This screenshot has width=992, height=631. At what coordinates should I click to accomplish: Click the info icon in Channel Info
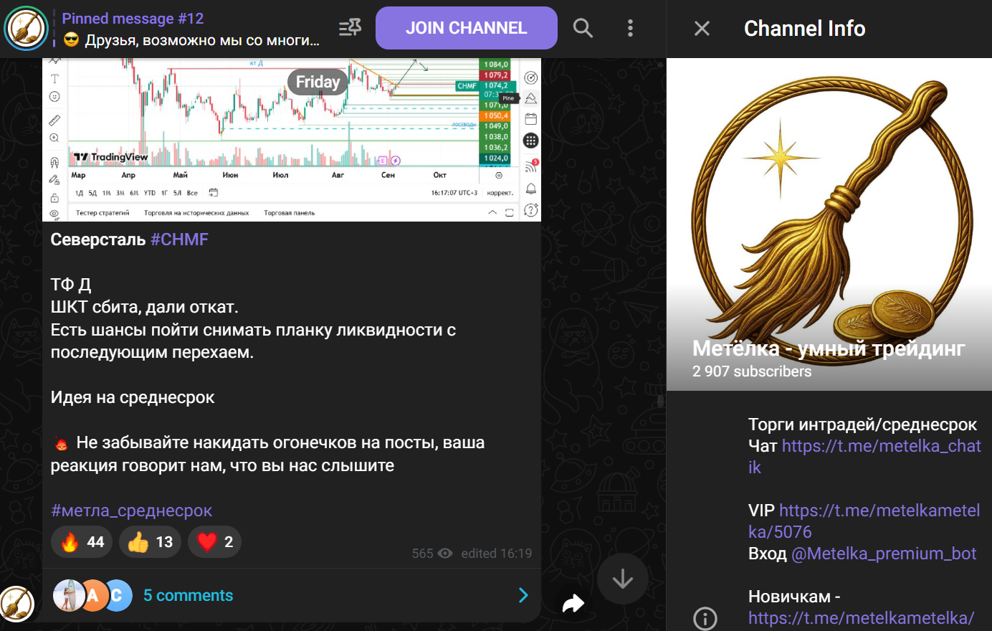click(x=705, y=618)
